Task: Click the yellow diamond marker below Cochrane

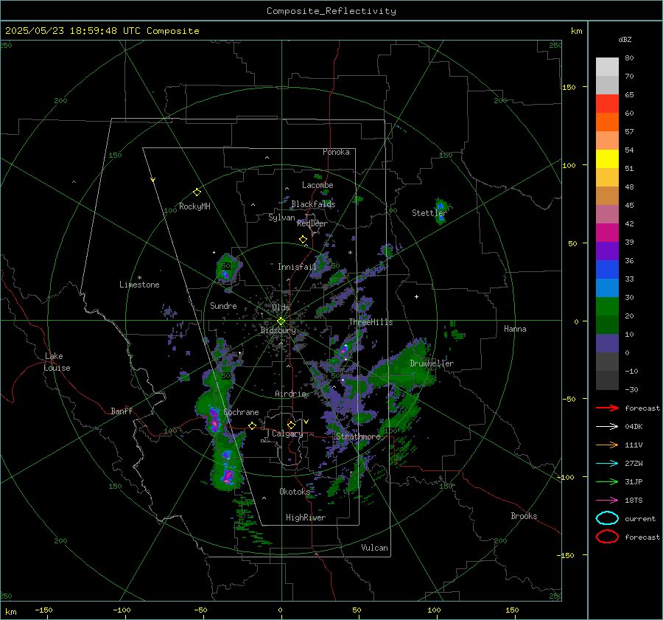Action: (253, 425)
